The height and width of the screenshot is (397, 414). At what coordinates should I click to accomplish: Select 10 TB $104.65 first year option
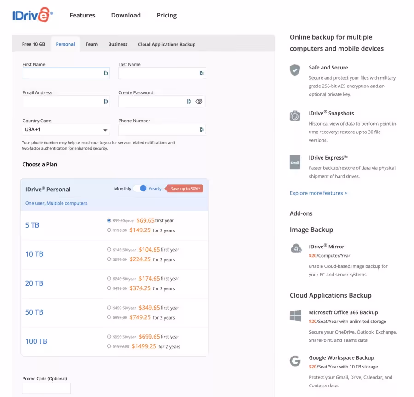tap(109, 249)
